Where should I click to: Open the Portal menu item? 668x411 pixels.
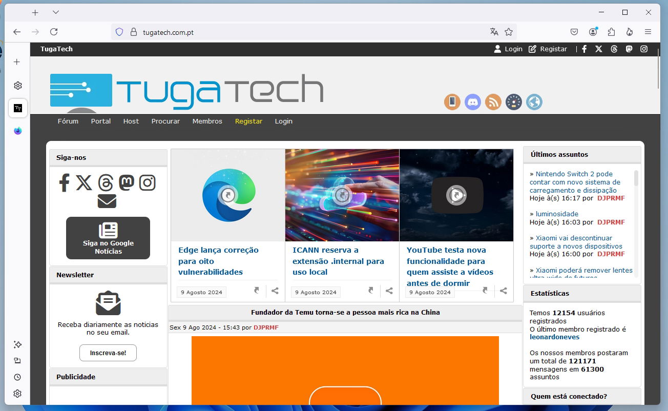tap(101, 121)
